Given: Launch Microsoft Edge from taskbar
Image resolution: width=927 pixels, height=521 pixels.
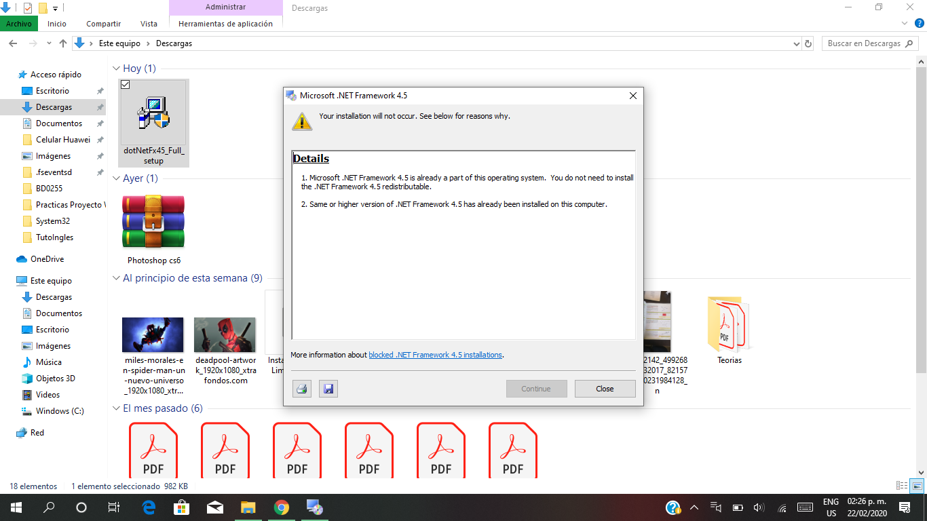Looking at the screenshot, I should point(149,507).
